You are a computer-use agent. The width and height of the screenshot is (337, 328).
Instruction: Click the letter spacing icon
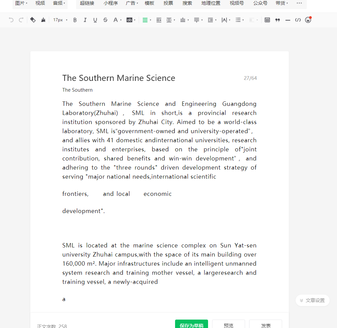[x=224, y=20]
